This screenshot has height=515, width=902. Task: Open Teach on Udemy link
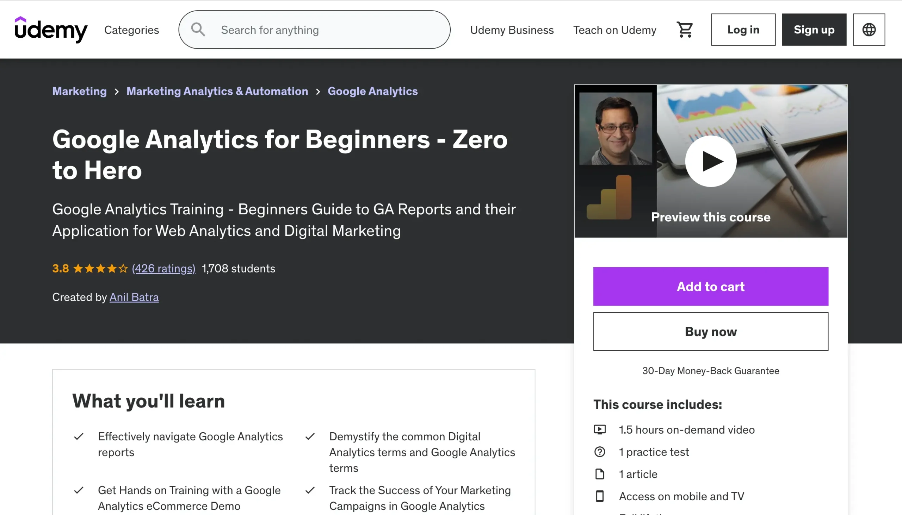614,30
